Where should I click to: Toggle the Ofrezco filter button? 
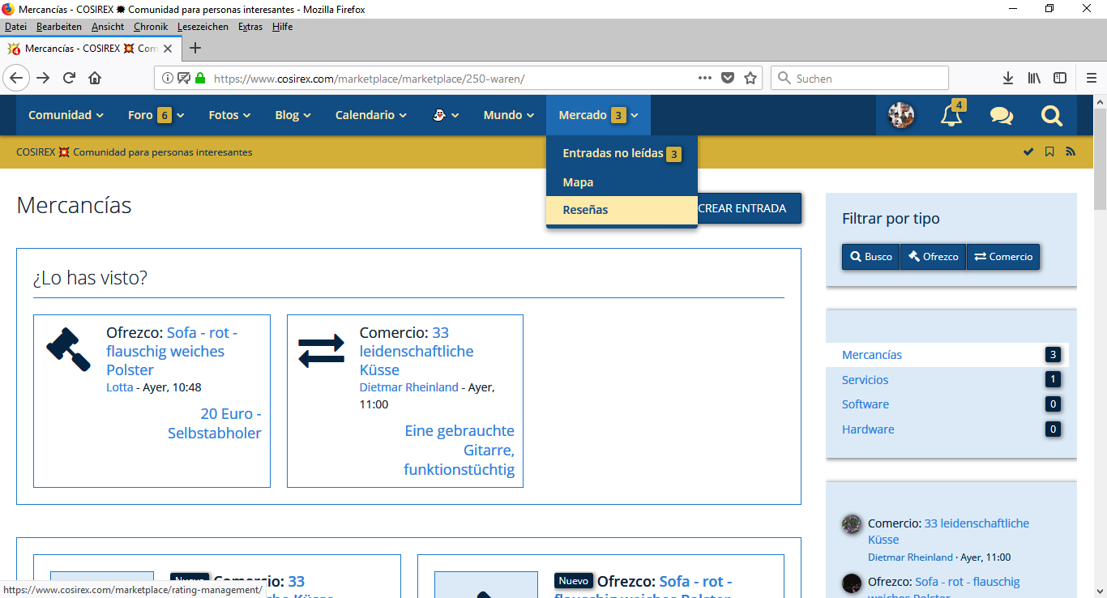tap(933, 257)
